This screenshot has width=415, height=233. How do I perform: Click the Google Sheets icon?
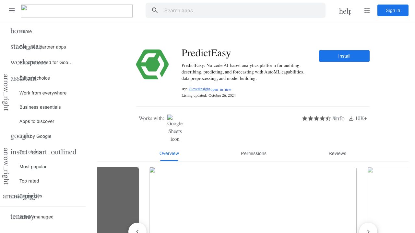pos(175,128)
